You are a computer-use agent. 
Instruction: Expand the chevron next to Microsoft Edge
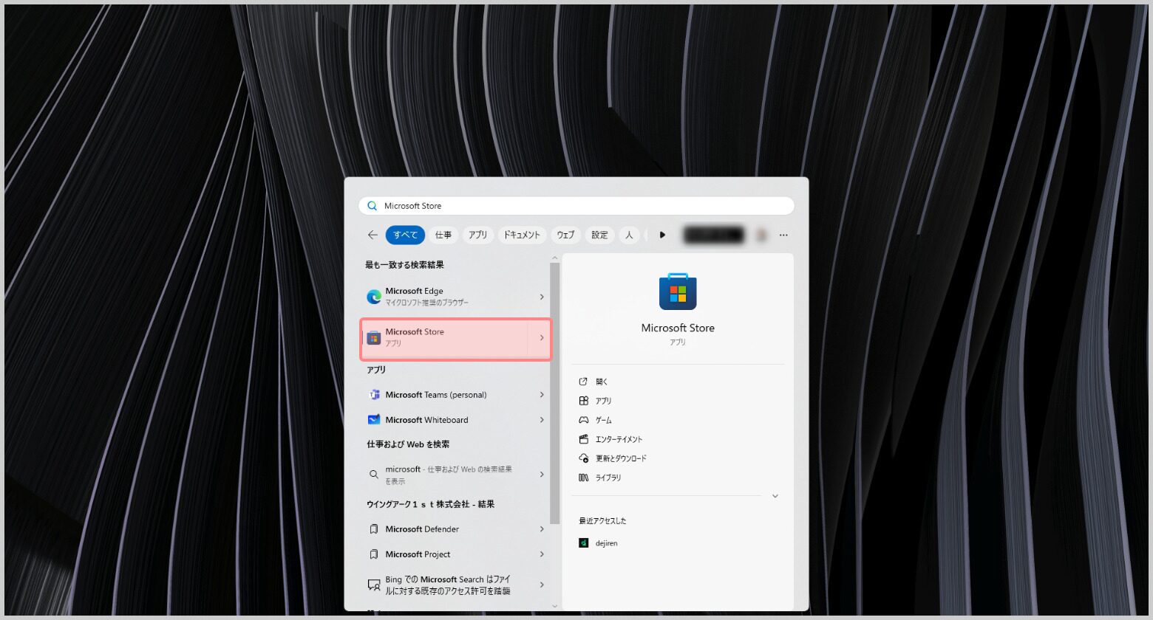tap(542, 297)
